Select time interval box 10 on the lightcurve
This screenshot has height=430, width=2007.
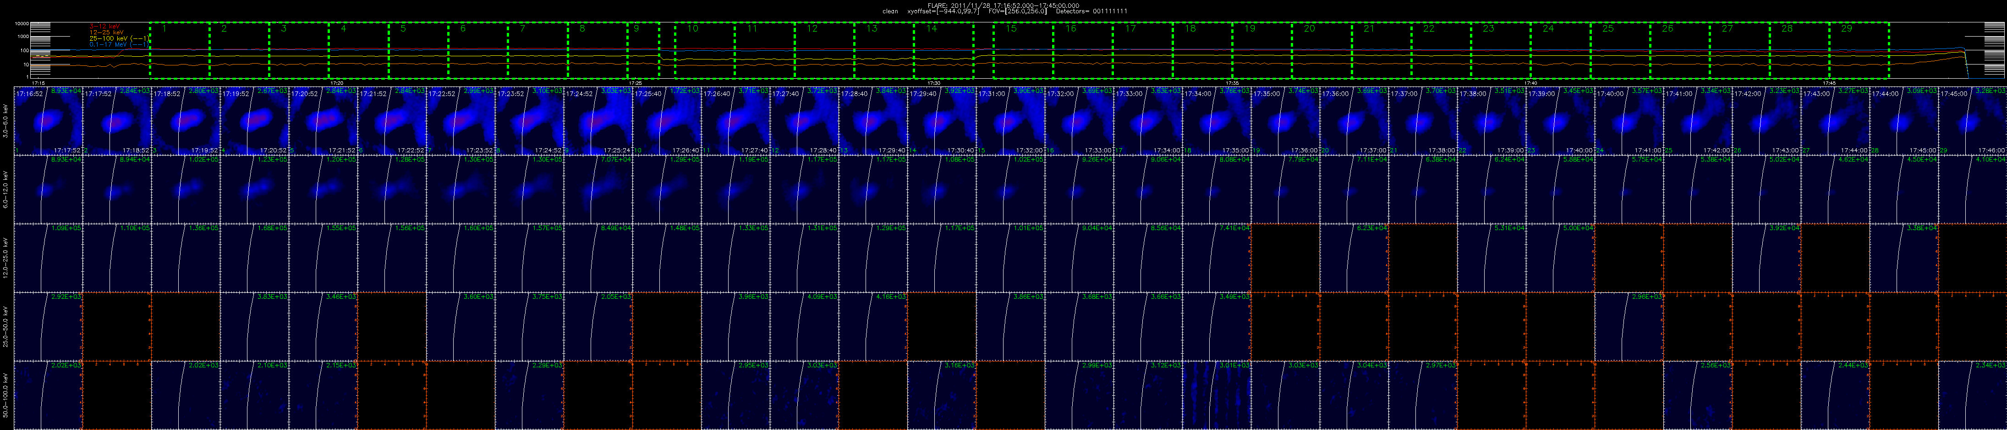tap(704, 50)
